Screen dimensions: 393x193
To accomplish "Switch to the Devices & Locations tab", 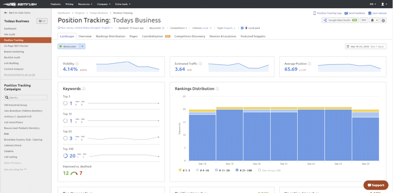I will (x=223, y=36).
